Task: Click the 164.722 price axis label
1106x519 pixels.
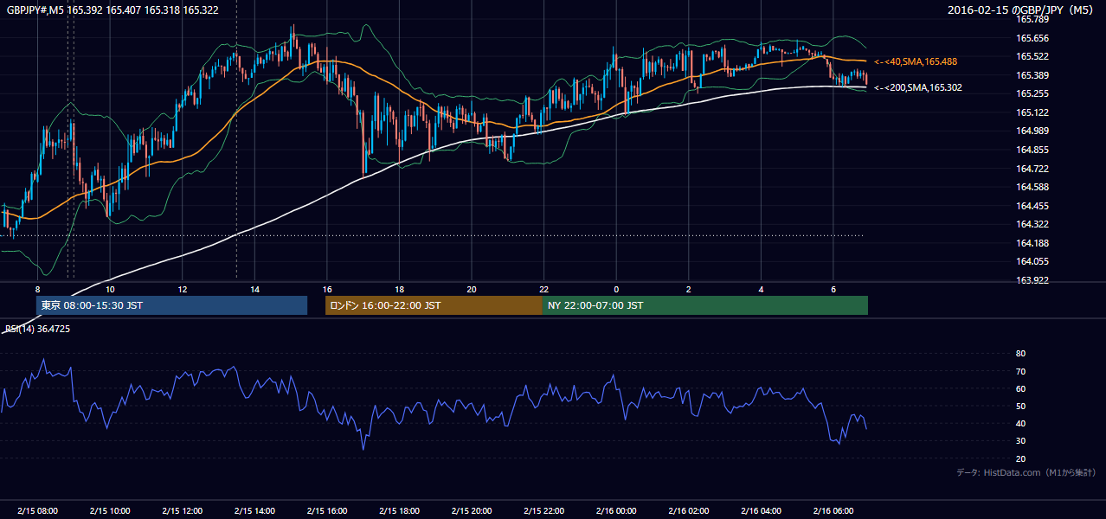Action: pos(1032,169)
